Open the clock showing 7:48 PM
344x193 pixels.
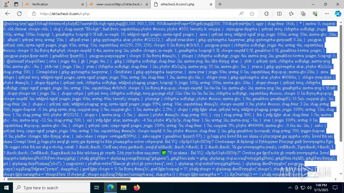[321, 188]
